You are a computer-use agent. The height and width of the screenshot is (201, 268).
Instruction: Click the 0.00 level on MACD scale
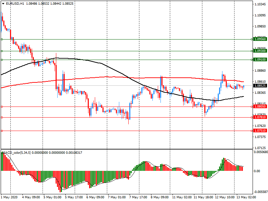(x=257, y=171)
